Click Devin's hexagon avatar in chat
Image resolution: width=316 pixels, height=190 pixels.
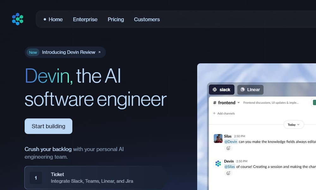click(x=218, y=163)
